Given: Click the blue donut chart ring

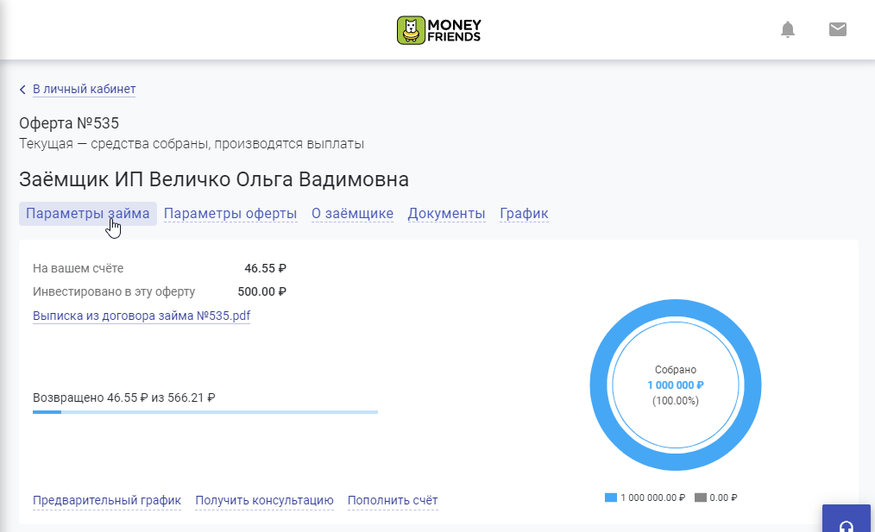Looking at the screenshot, I should [x=676, y=309].
